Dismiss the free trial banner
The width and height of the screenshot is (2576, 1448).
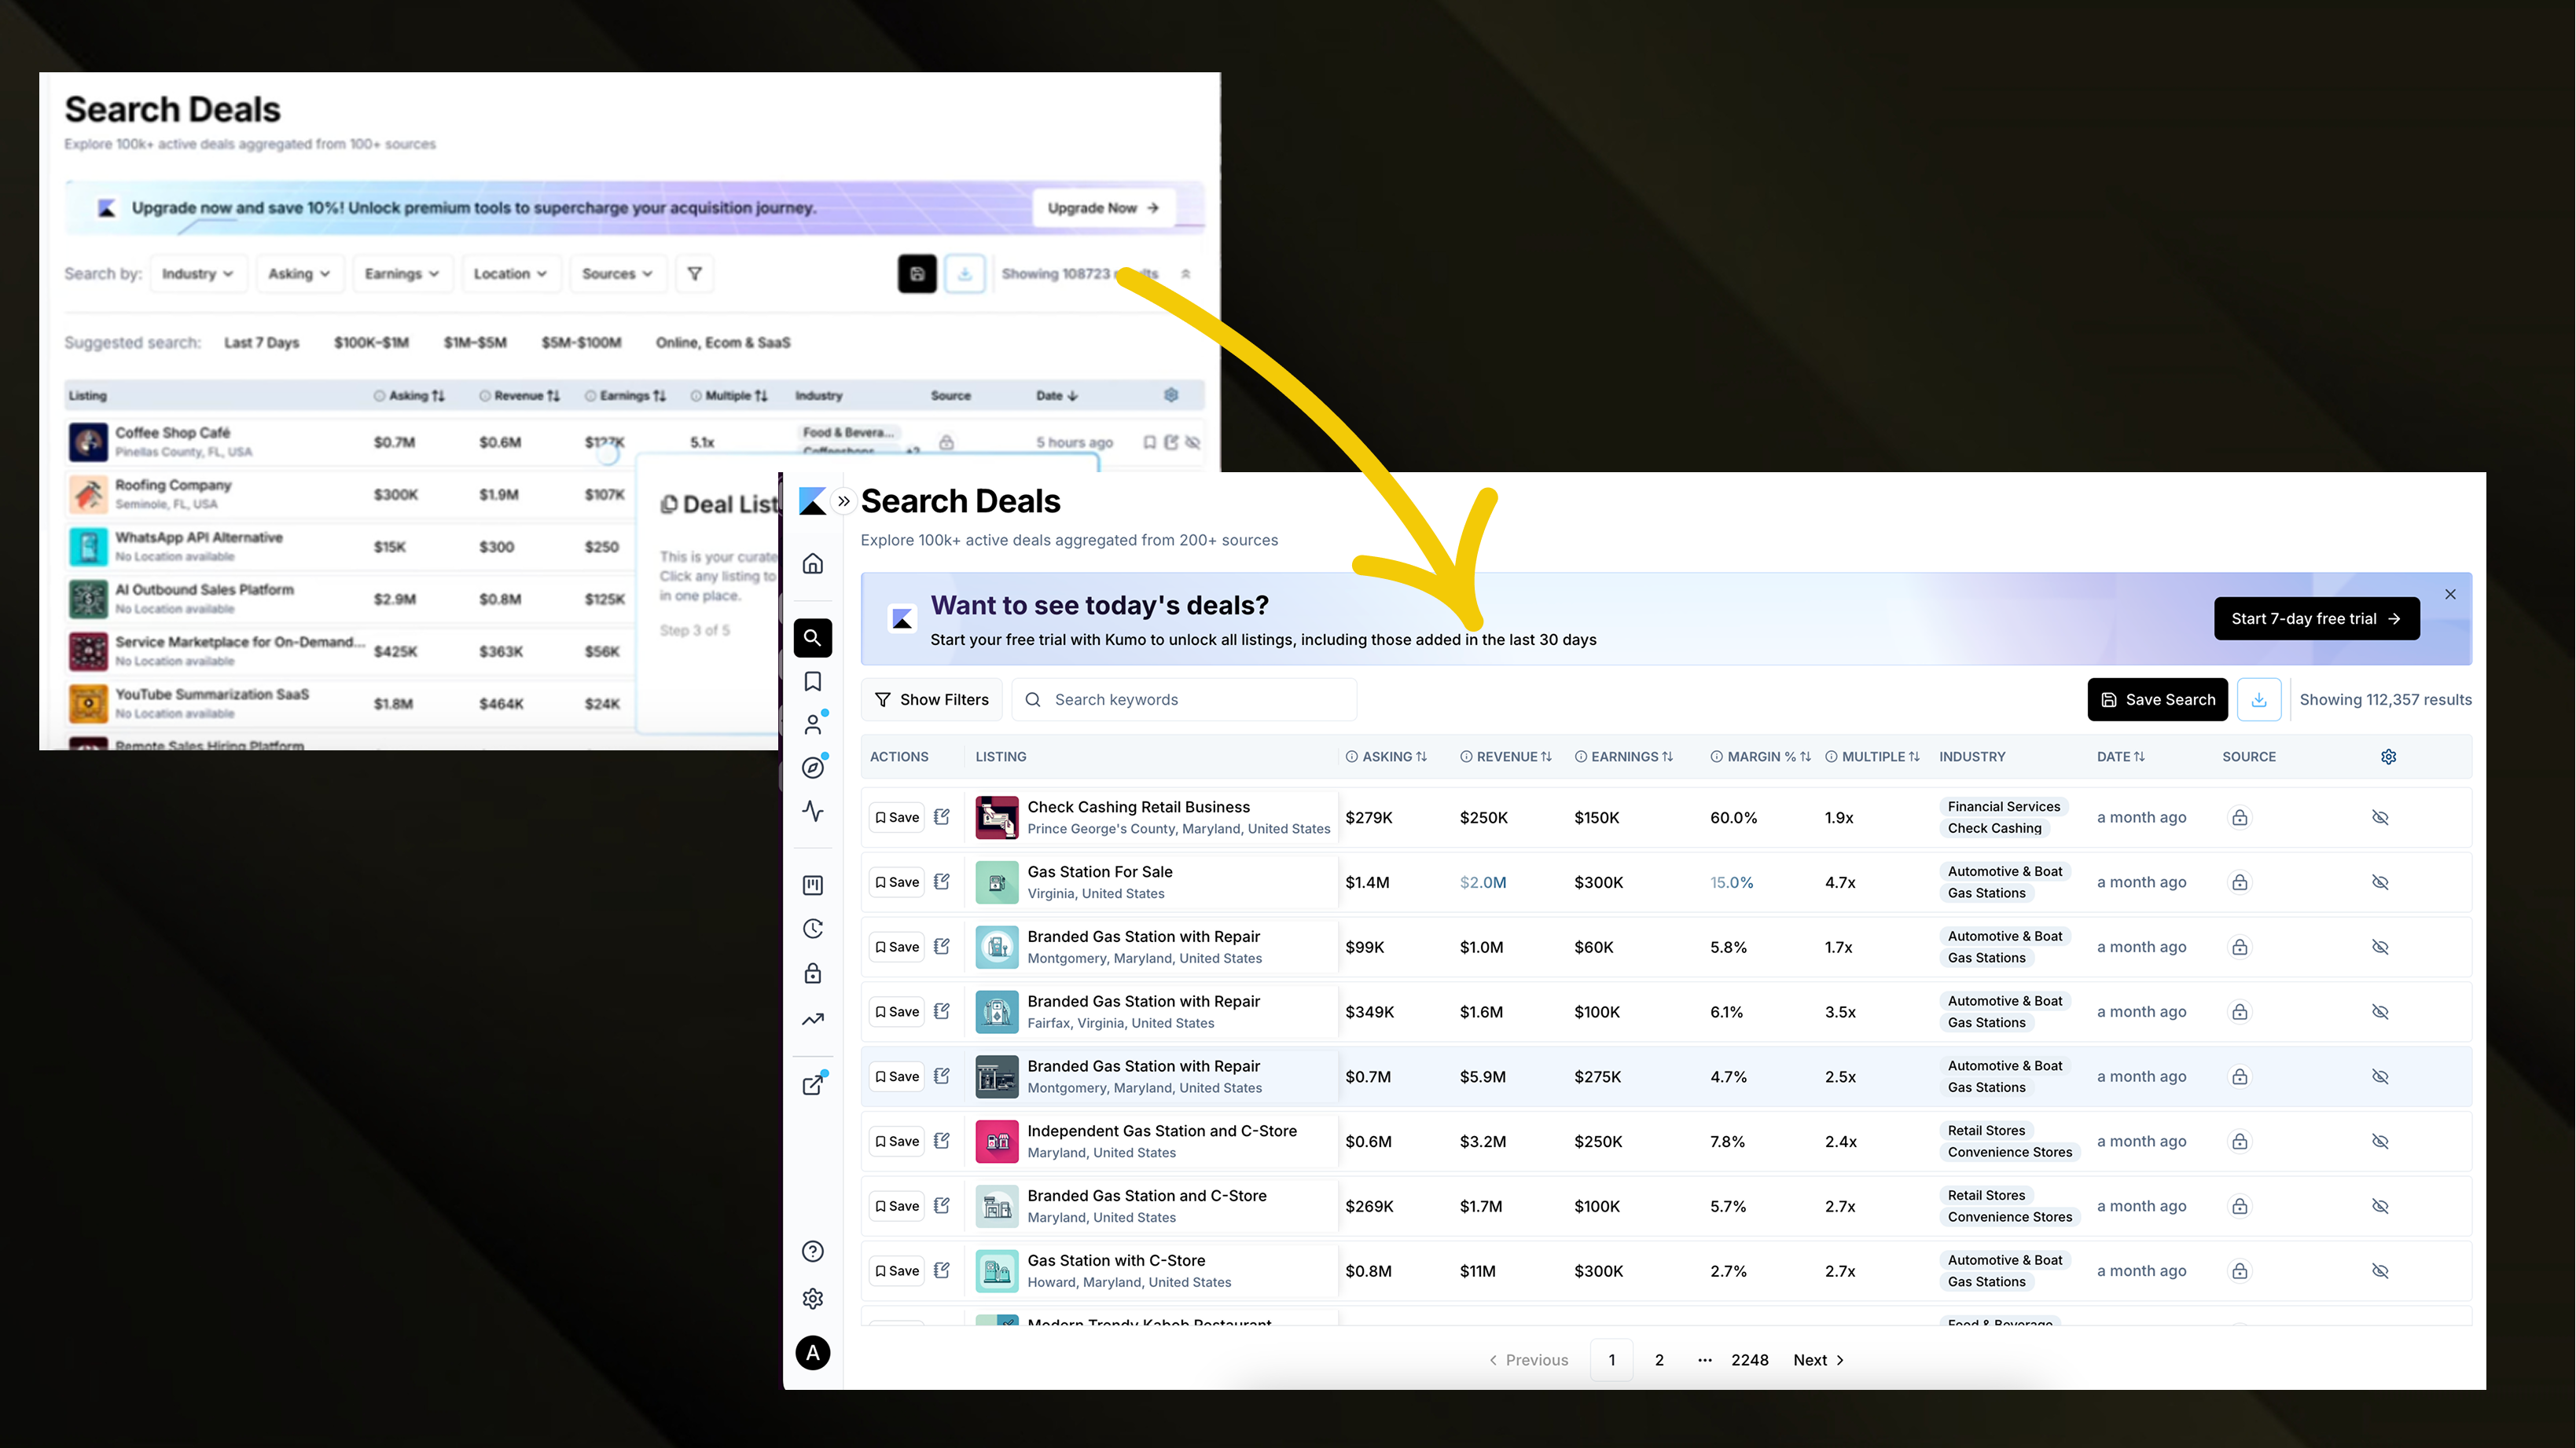click(x=2450, y=595)
